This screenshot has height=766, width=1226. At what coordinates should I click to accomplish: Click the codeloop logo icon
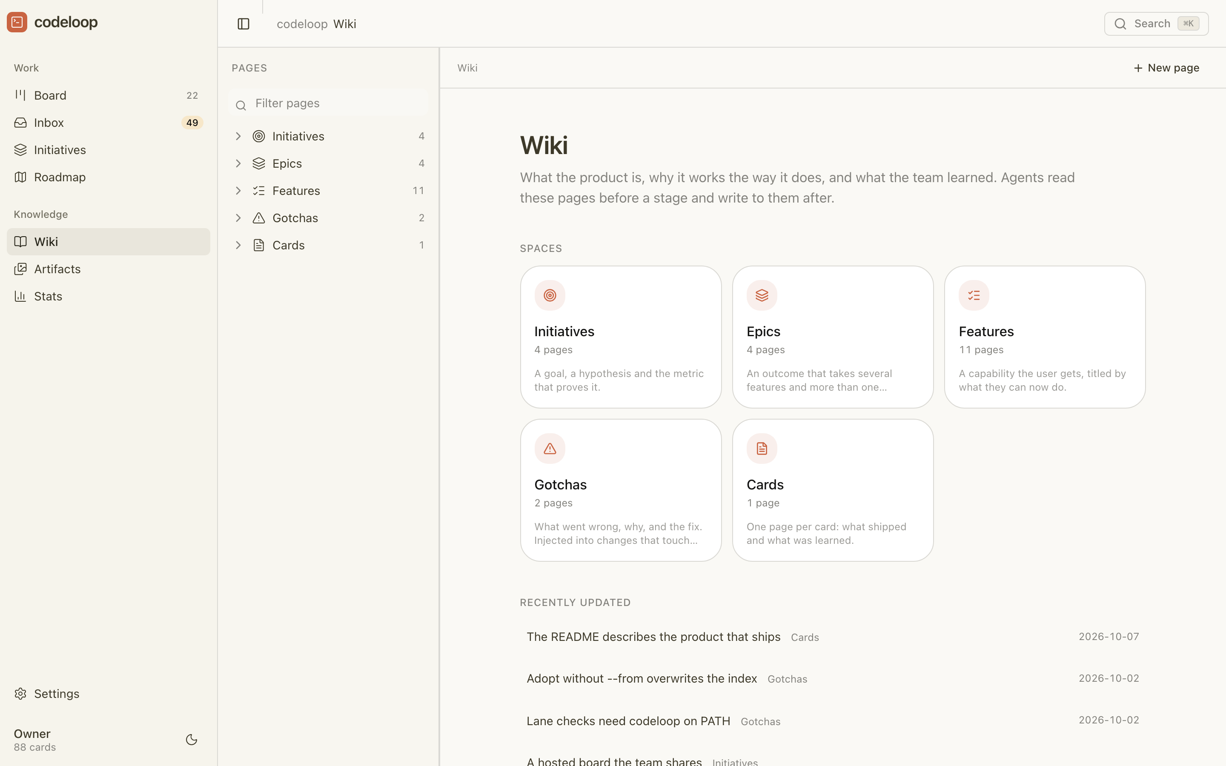pos(17,22)
